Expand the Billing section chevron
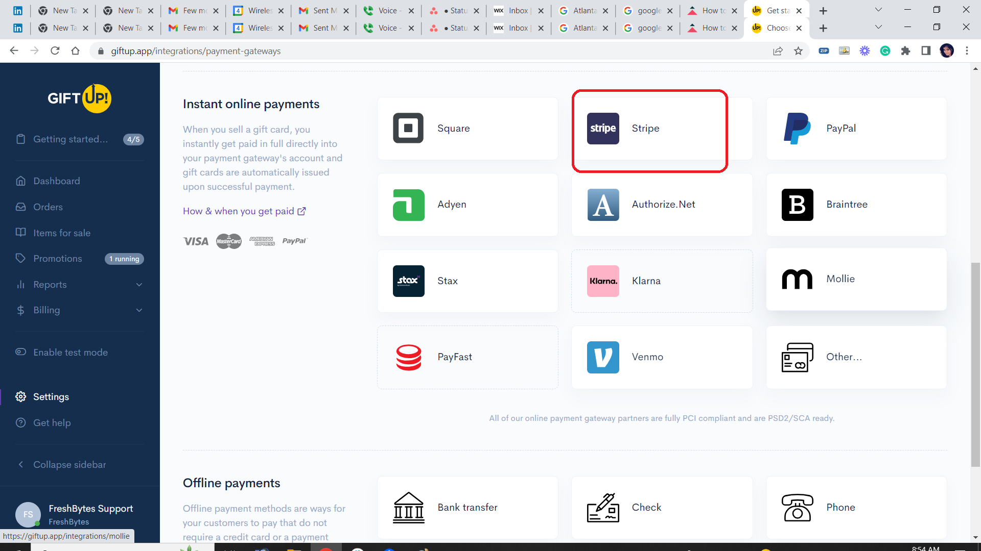 coord(139,310)
